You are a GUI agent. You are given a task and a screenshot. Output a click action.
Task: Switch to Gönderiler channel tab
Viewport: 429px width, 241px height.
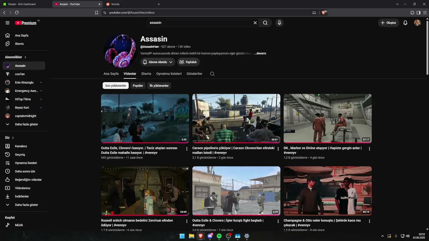[194, 74]
